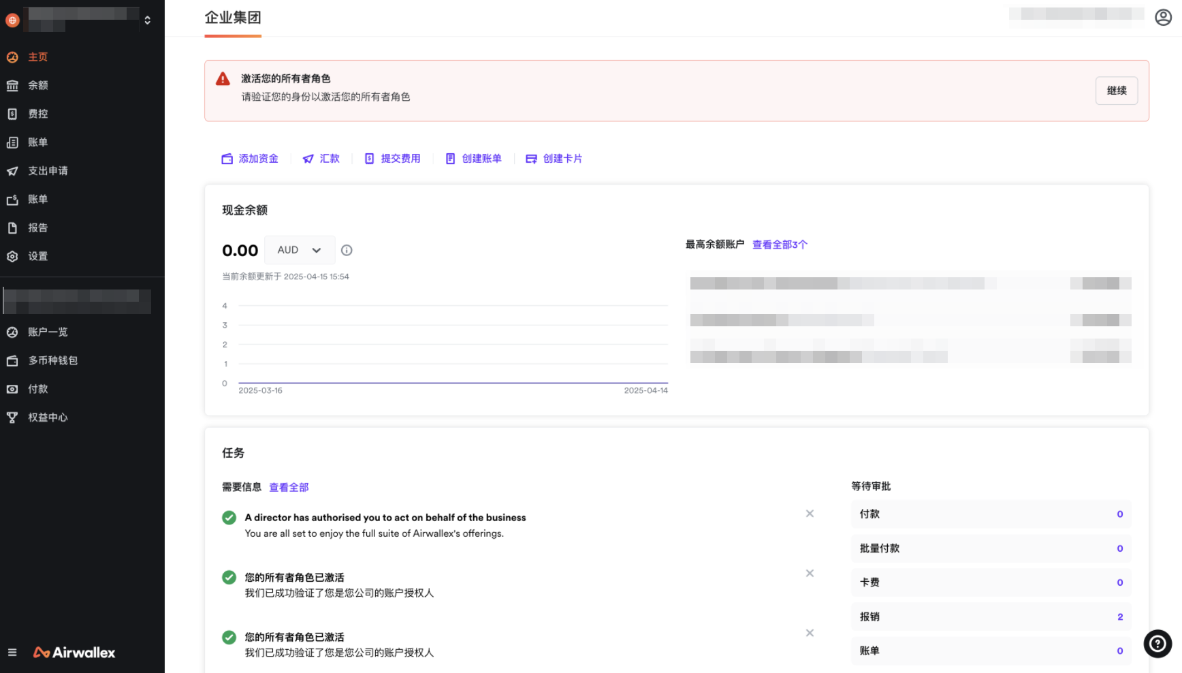Viewport: 1182px width, 673px height.
Task: Click the red warning triangle icon
Action: pyautogui.click(x=223, y=79)
